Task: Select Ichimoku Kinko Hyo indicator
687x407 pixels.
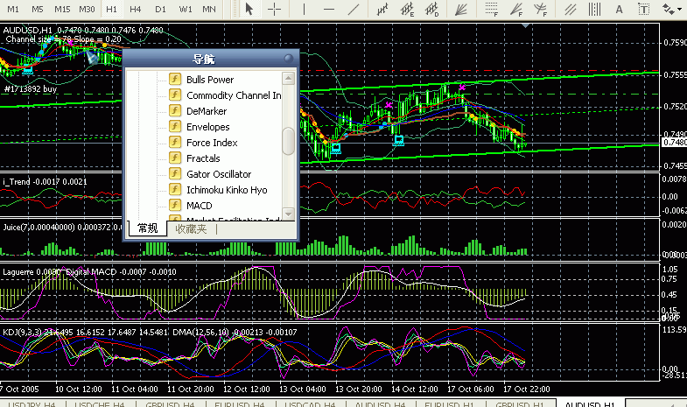Action: pyautogui.click(x=227, y=190)
